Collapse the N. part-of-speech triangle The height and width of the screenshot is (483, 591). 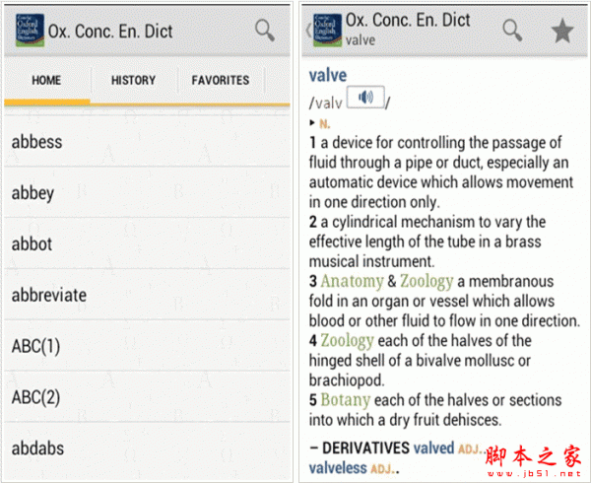click(x=312, y=122)
